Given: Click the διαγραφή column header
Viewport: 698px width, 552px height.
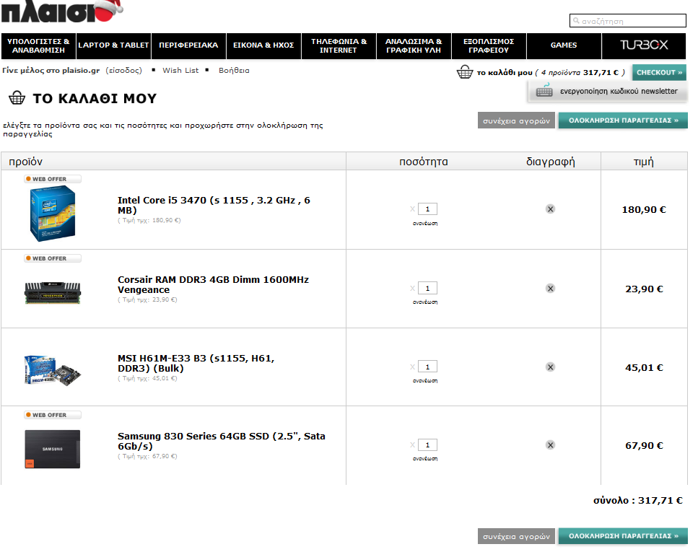Looking at the screenshot, I should click(x=550, y=162).
